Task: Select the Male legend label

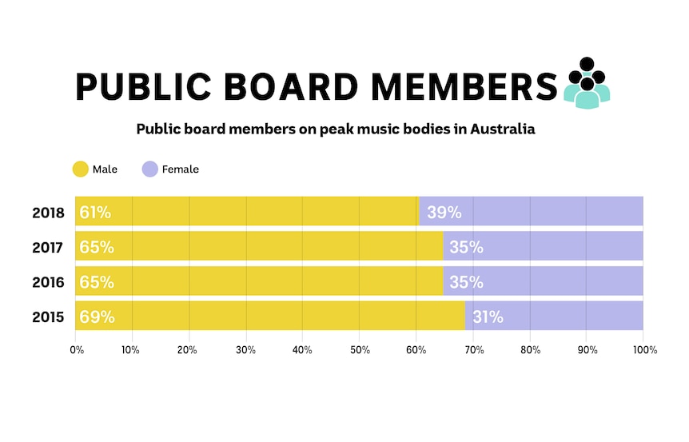Action: [x=105, y=169]
